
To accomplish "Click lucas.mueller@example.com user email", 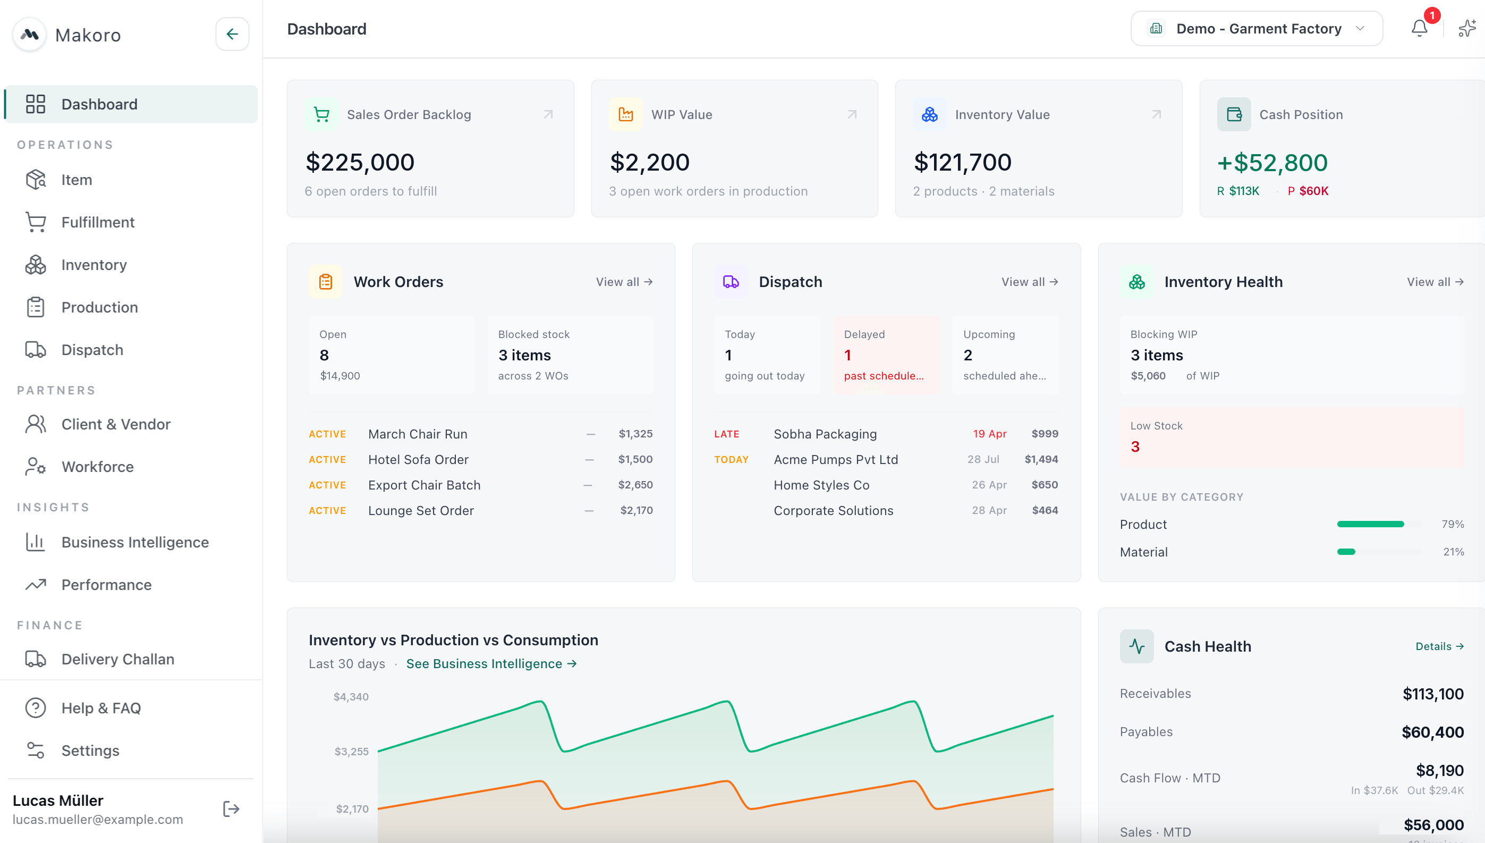I will 98,820.
